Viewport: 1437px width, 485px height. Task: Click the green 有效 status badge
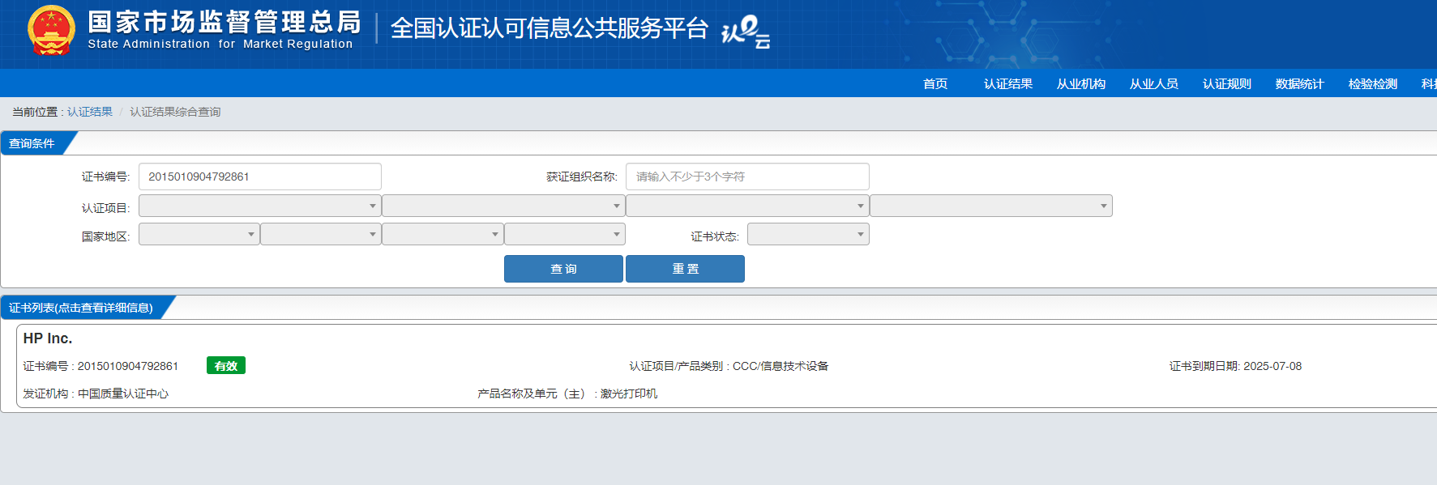tap(226, 366)
